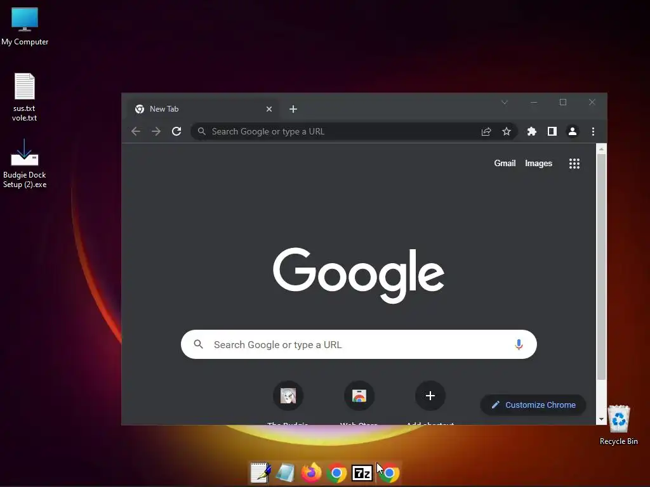Click the vertical scrollbar thumb

coord(602,267)
